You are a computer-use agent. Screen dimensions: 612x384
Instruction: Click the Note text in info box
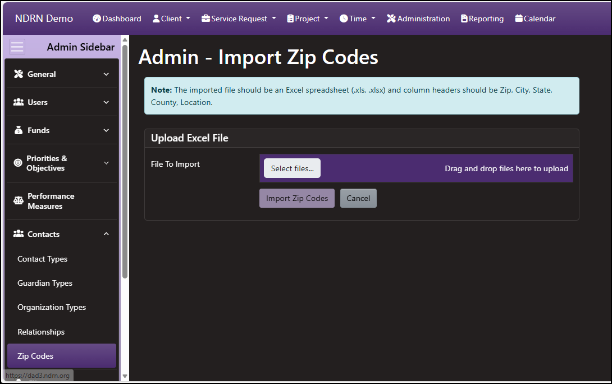(351, 96)
